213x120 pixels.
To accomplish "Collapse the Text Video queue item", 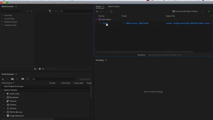I will (96, 19).
